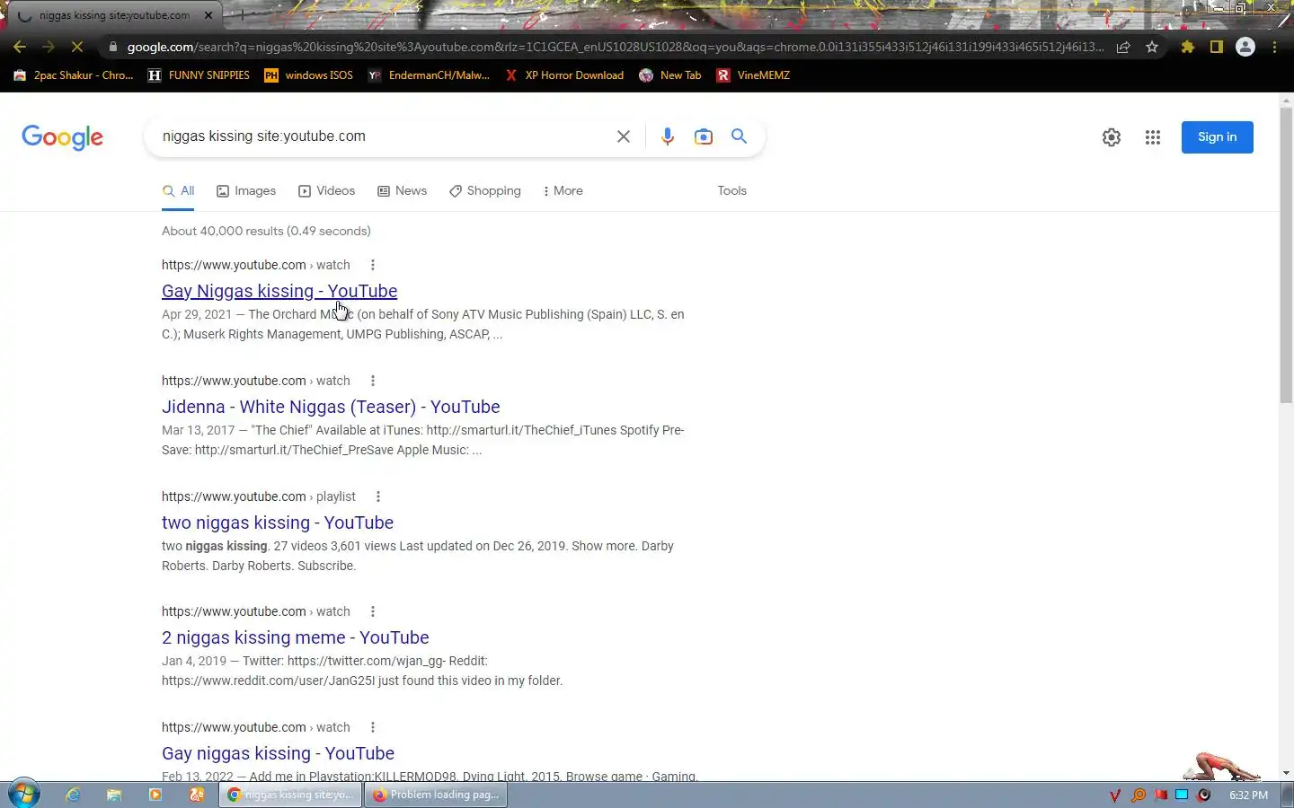Click the scrollbar down arrow
Screen dimensions: 1294x808
click(x=1286, y=773)
